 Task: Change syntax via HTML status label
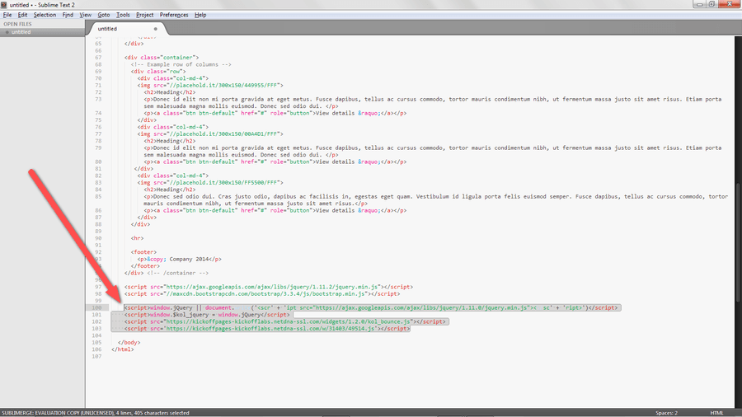point(716,413)
